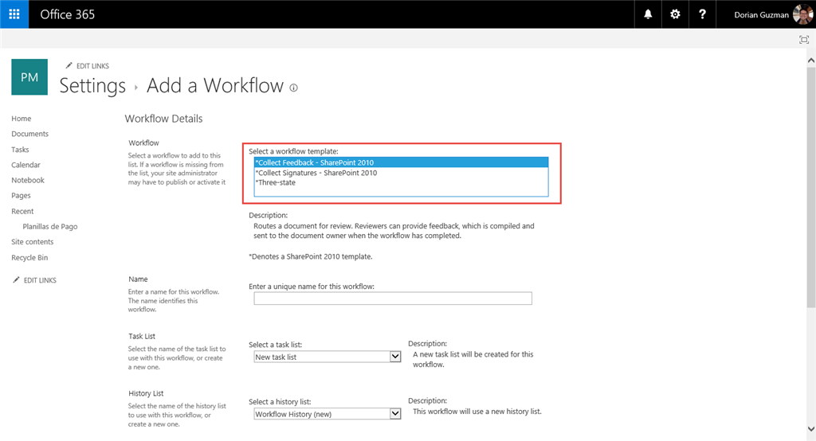This screenshot has width=816, height=441.
Task: Open the settings gear menu
Action: click(x=675, y=14)
